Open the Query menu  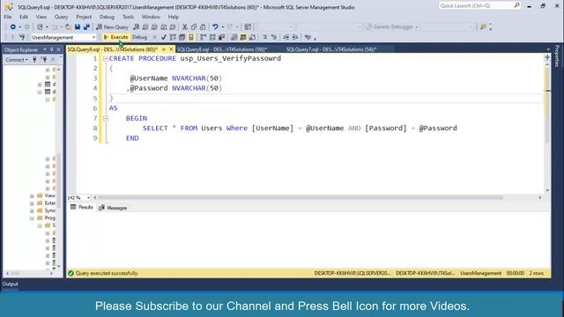pos(61,17)
